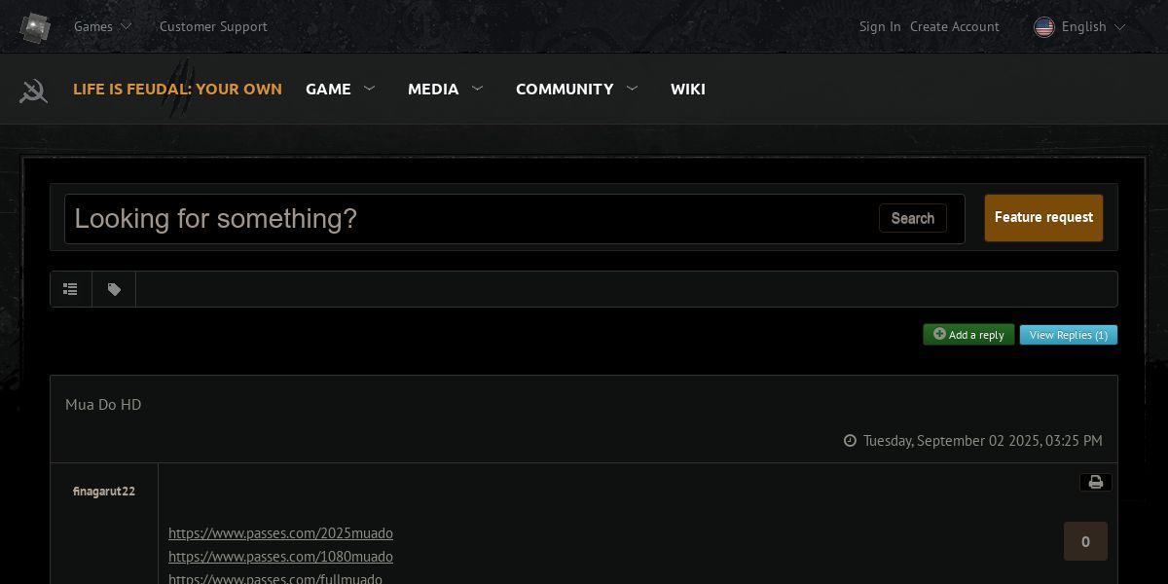Click the publisher logo icon at top left
1168x584 pixels.
[35, 27]
